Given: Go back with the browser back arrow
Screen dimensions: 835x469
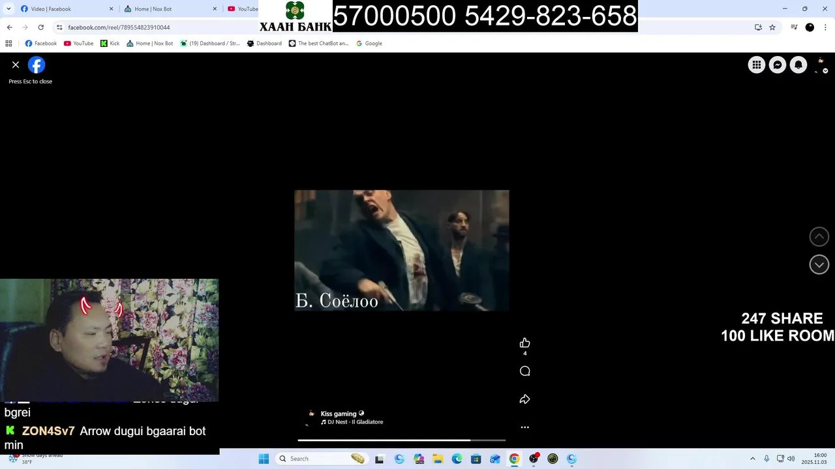Looking at the screenshot, I should (9, 27).
